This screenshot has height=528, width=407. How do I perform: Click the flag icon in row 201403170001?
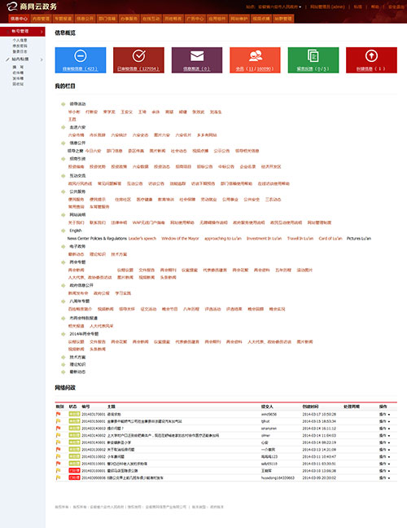[x=58, y=414]
